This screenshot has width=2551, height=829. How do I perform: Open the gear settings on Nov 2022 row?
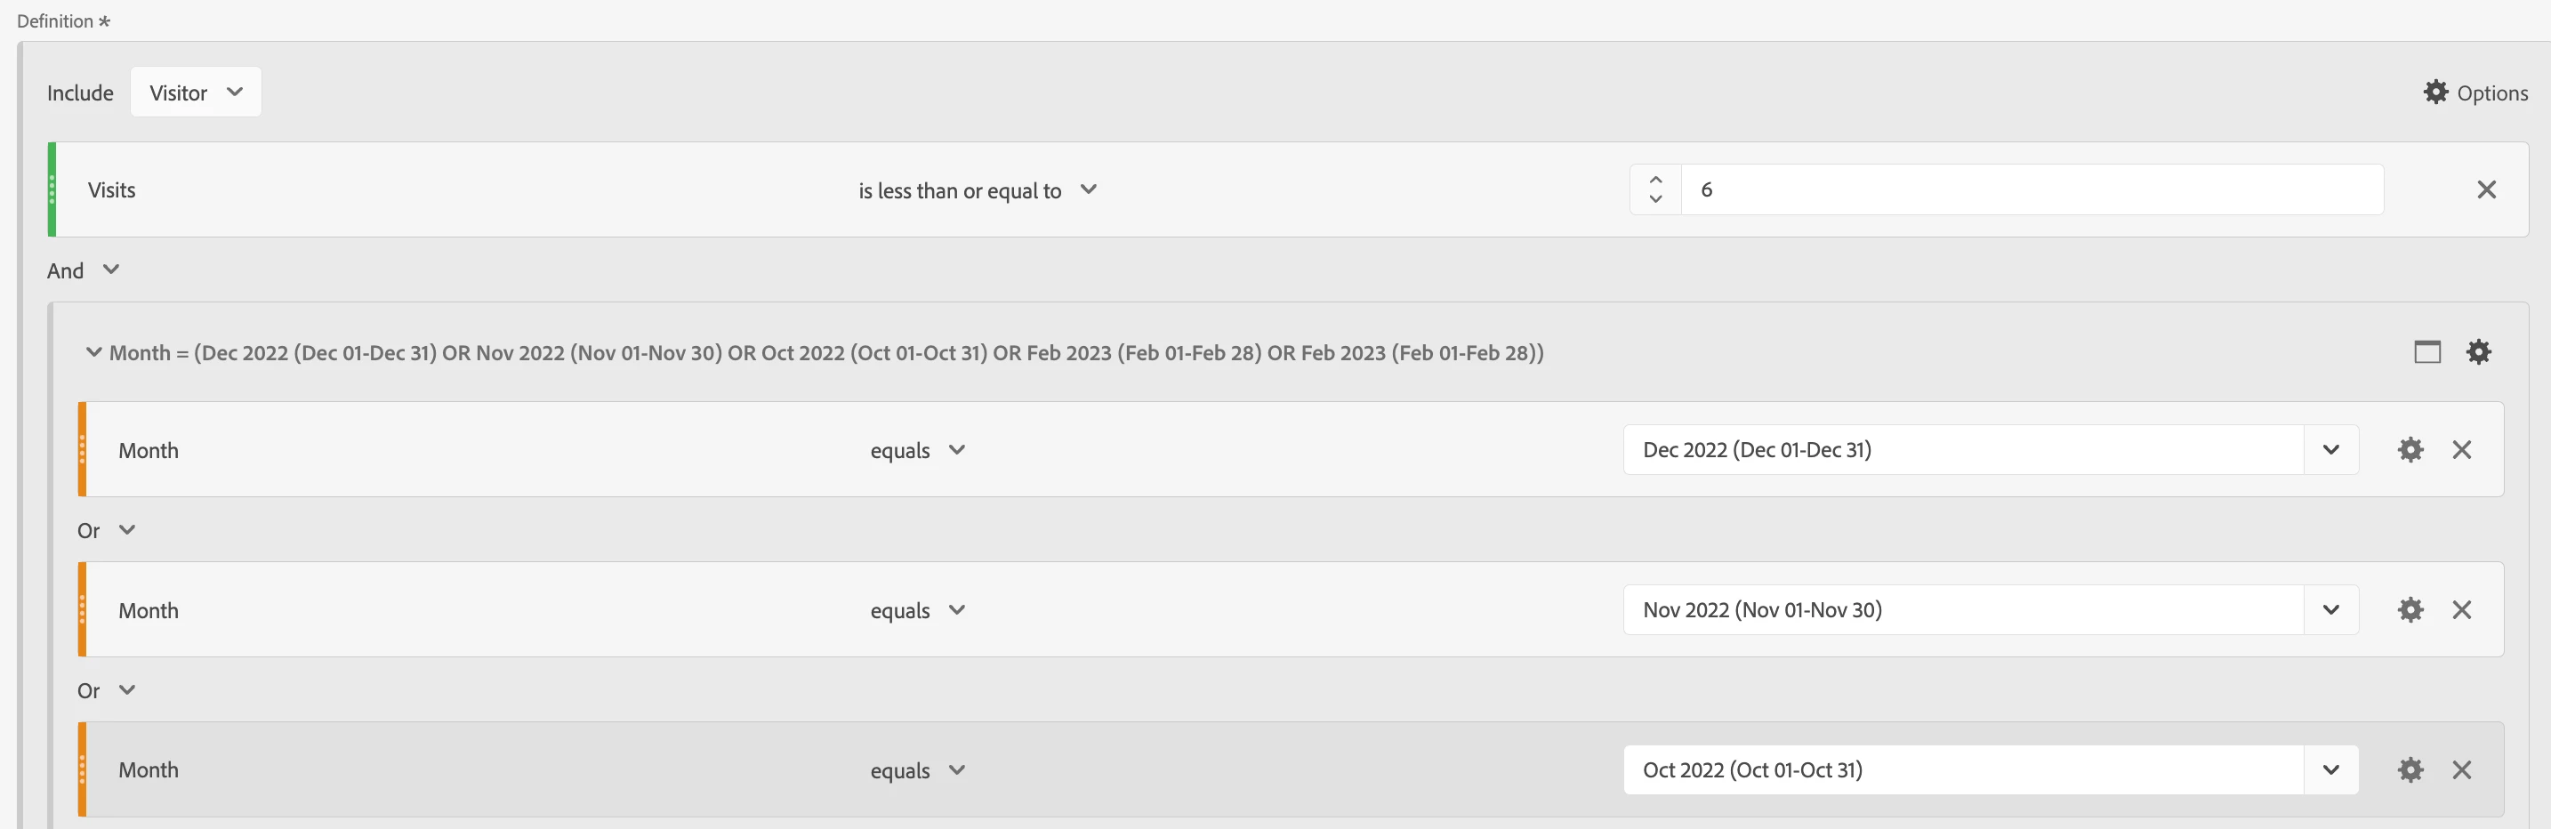pyautogui.click(x=2410, y=610)
